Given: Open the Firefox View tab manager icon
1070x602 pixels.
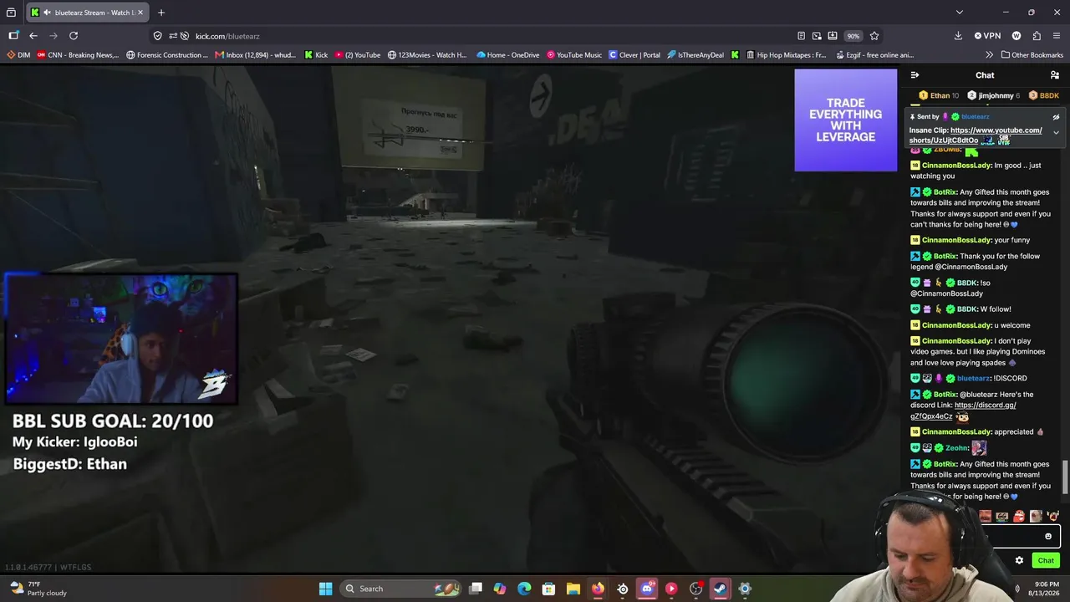Looking at the screenshot, I should 11,13.
